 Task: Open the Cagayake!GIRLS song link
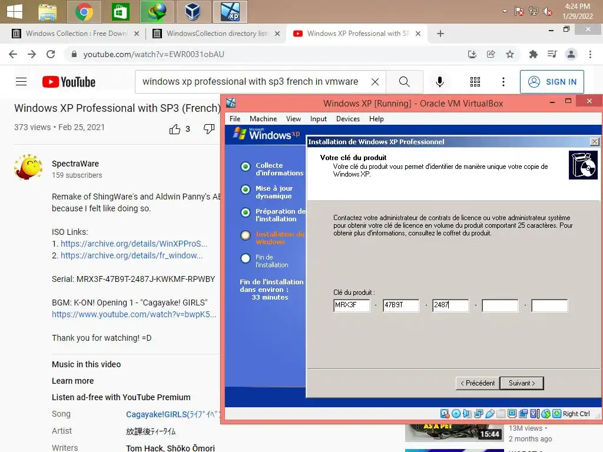(174, 414)
